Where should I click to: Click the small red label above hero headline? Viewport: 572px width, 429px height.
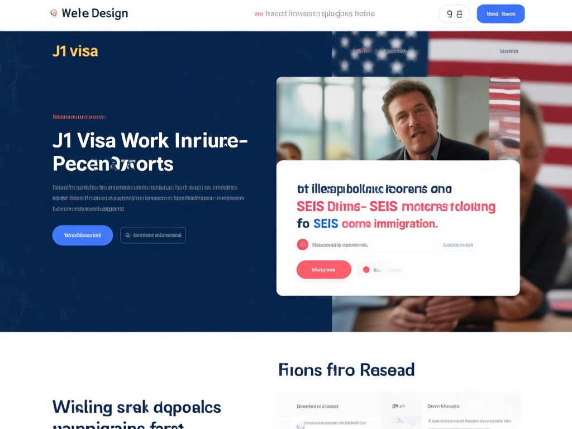click(x=79, y=117)
